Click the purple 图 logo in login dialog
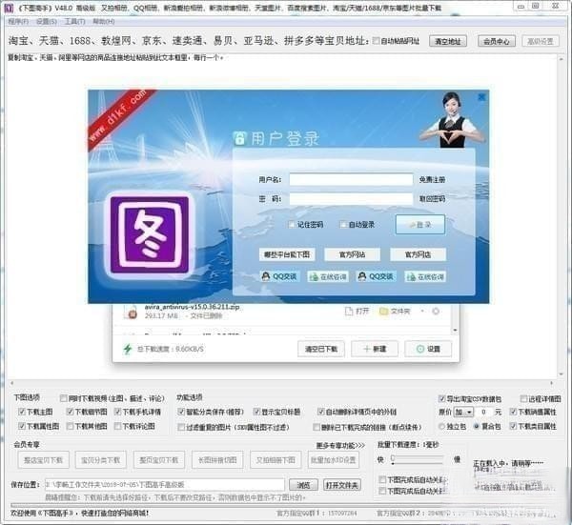This screenshot has height=525, width=572. (150, 235)
